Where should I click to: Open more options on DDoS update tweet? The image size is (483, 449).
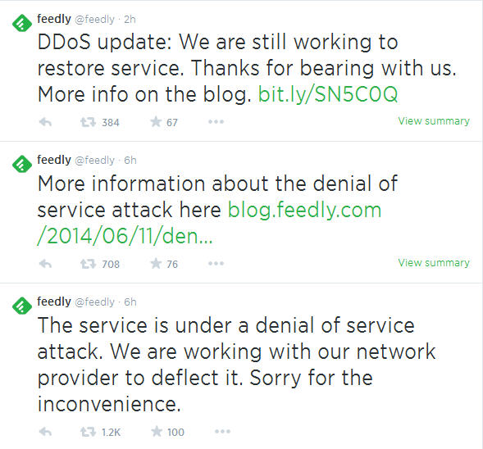pos(216,122)
